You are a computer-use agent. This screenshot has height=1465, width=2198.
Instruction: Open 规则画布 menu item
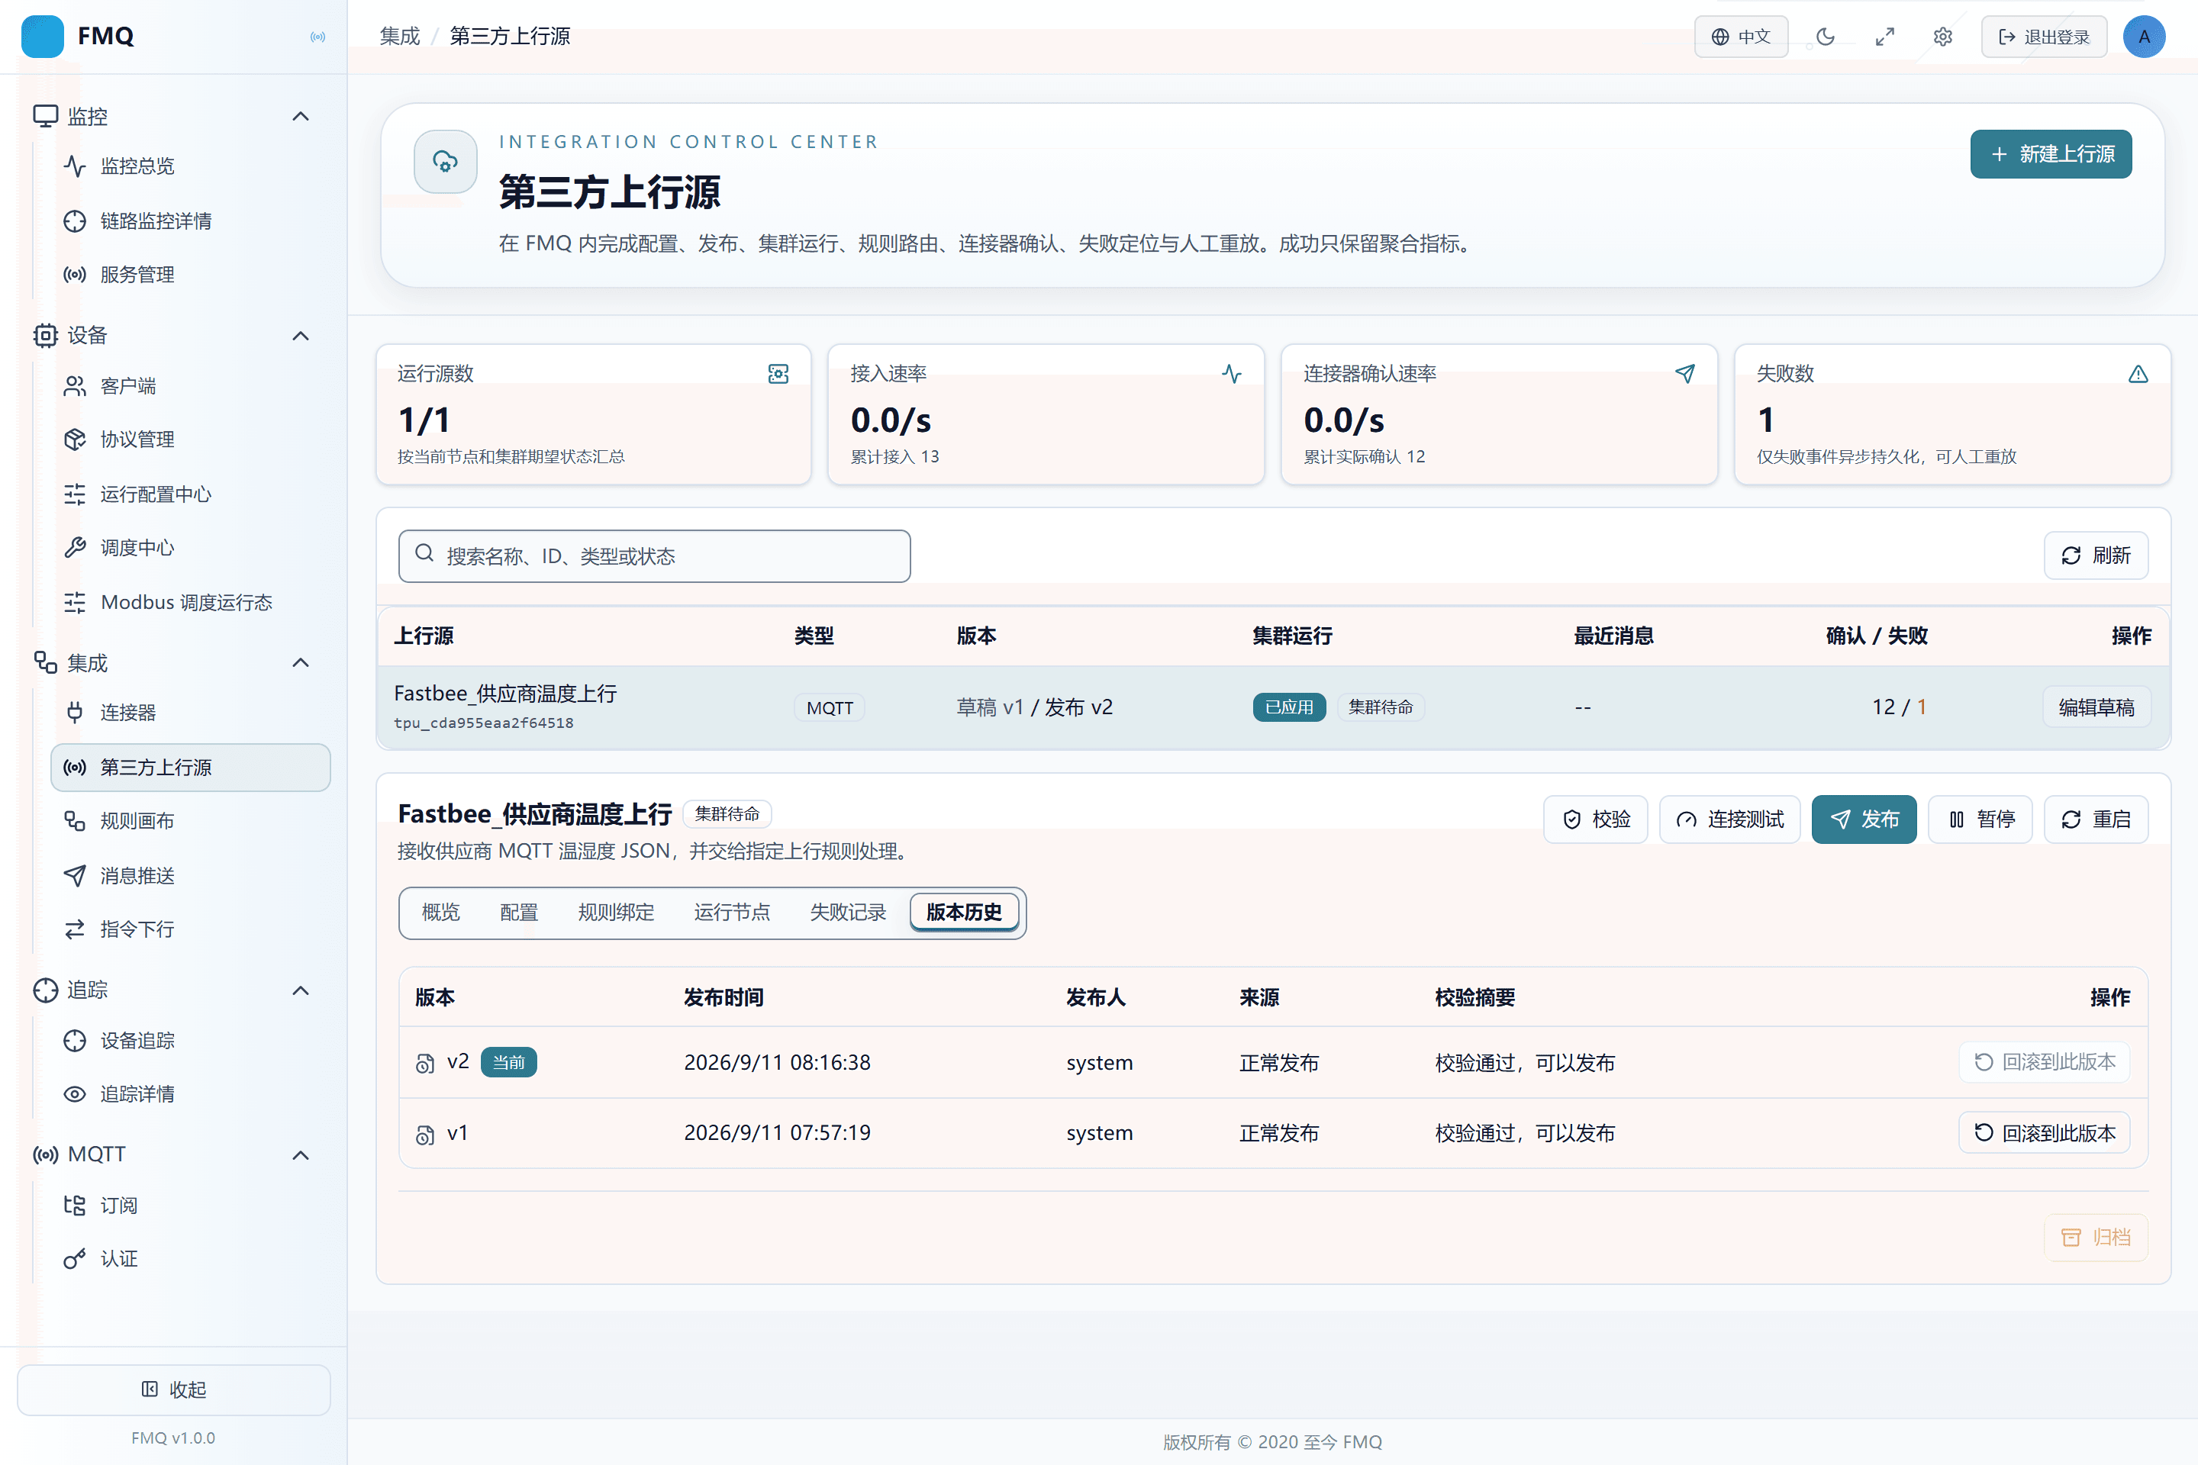click(x=191, y=821)
